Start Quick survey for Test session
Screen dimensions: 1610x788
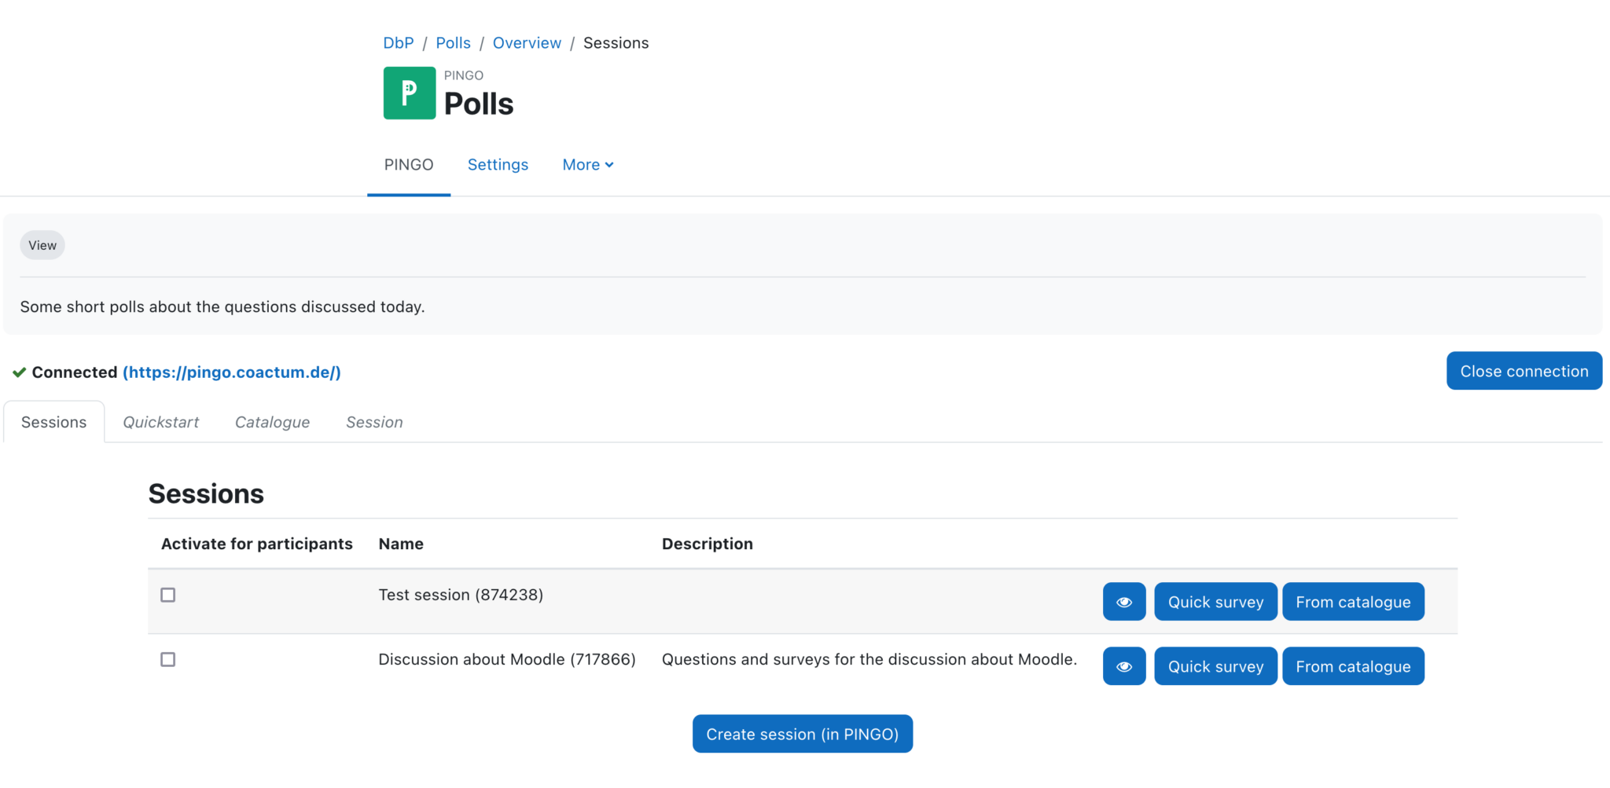(1215, 602)
